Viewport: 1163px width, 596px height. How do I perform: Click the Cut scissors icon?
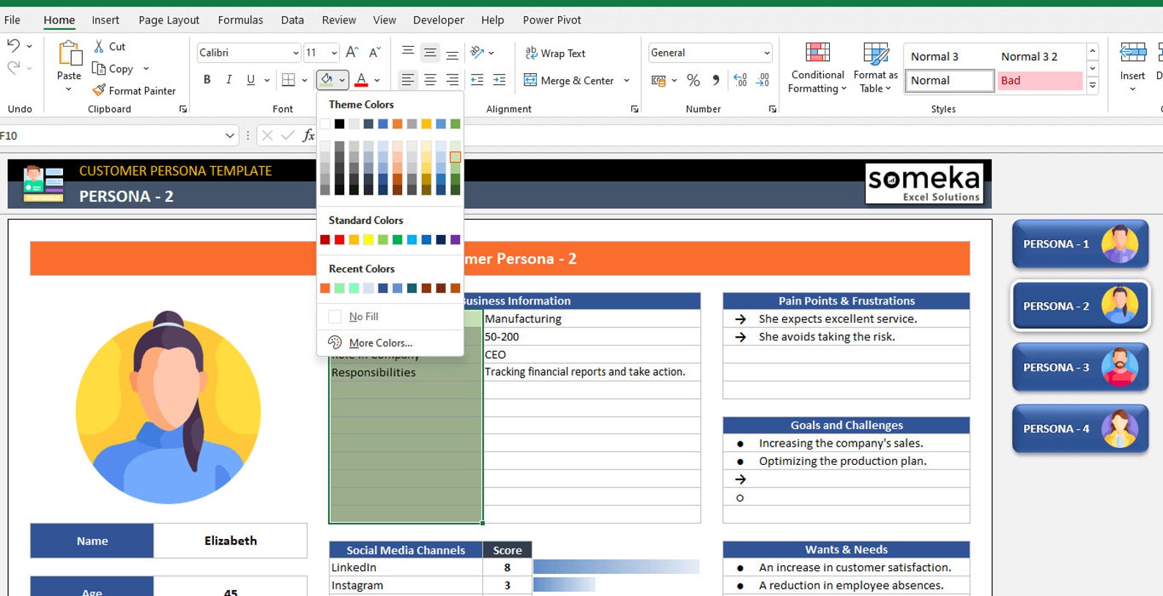pos(99,46)
